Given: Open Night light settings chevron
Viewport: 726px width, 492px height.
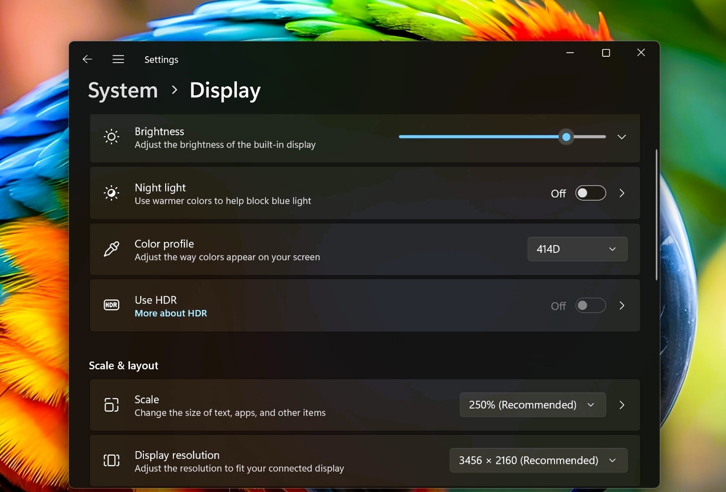Looking at the screenshot, I should [622, 193].
